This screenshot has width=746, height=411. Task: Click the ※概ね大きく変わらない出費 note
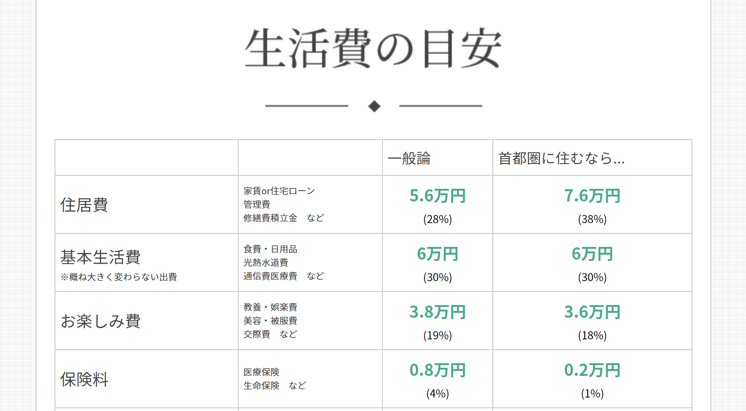118,277
